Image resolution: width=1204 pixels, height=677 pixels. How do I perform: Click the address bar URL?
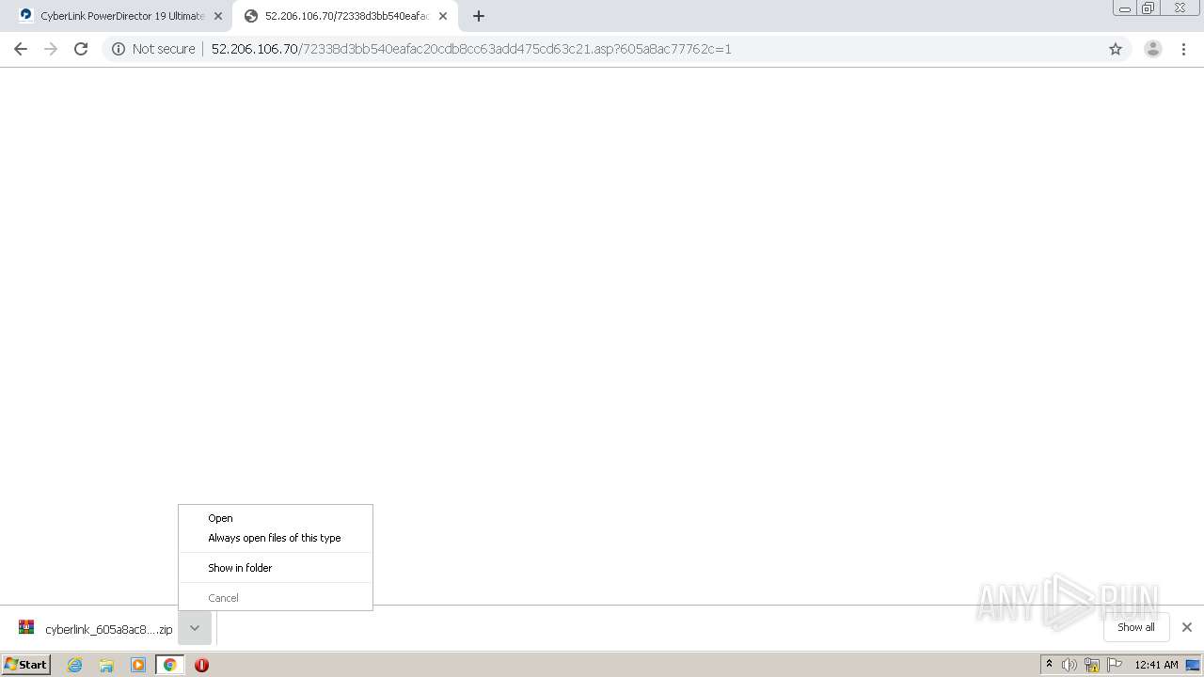click(x=471, y=49)
